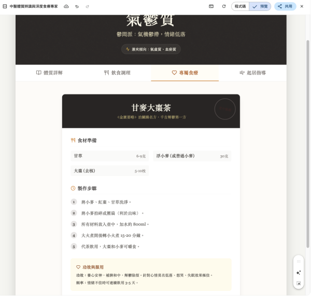Image resolution: width=311 pixels, height=296 pixels.
Task: Click the 氣鬱質 constitution title
Action: (150, 21)
